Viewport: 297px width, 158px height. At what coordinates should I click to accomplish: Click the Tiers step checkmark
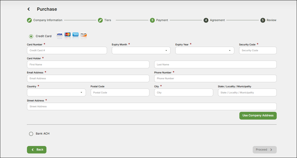pos(101,20)
